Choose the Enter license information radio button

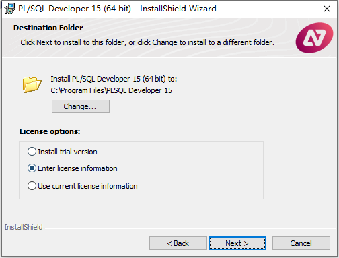pyautogui.click(x=32, y=168)
